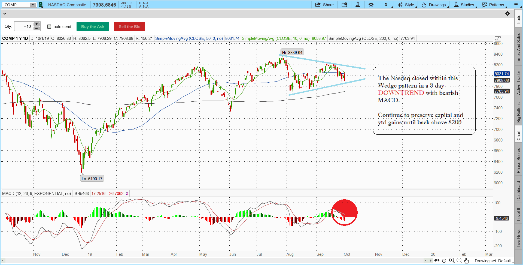Click the expand time axis arrows icon
The image size is (523, 265).
[x=437, y=260]
